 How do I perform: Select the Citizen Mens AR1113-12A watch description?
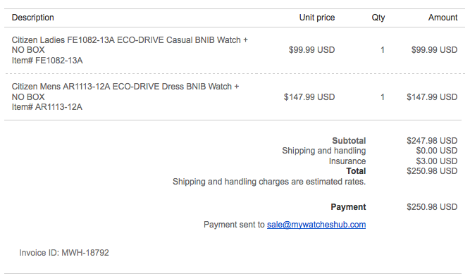[125, 92]
